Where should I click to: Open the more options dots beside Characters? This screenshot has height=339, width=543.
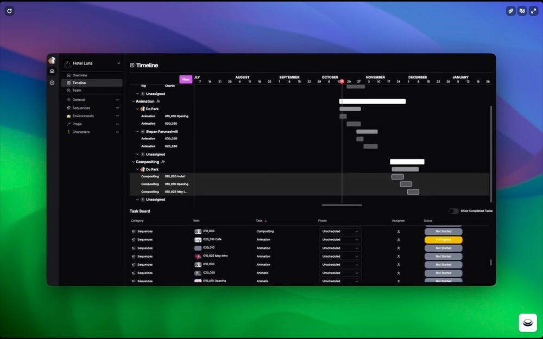117,132
